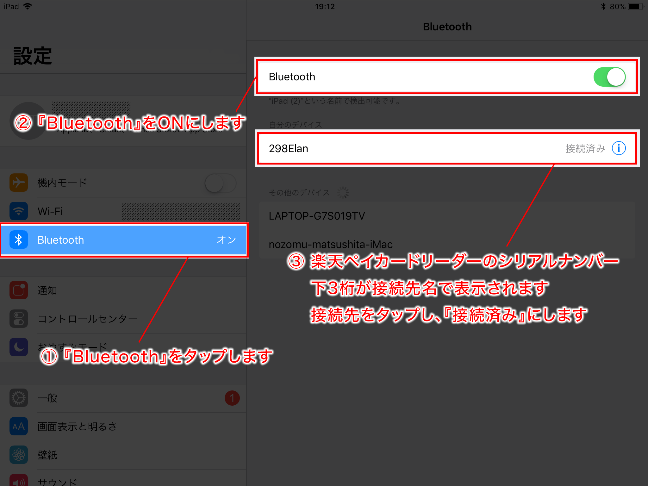Open info button for 298Elan device
Screen dimensions: 648x486
click(619, 148)
